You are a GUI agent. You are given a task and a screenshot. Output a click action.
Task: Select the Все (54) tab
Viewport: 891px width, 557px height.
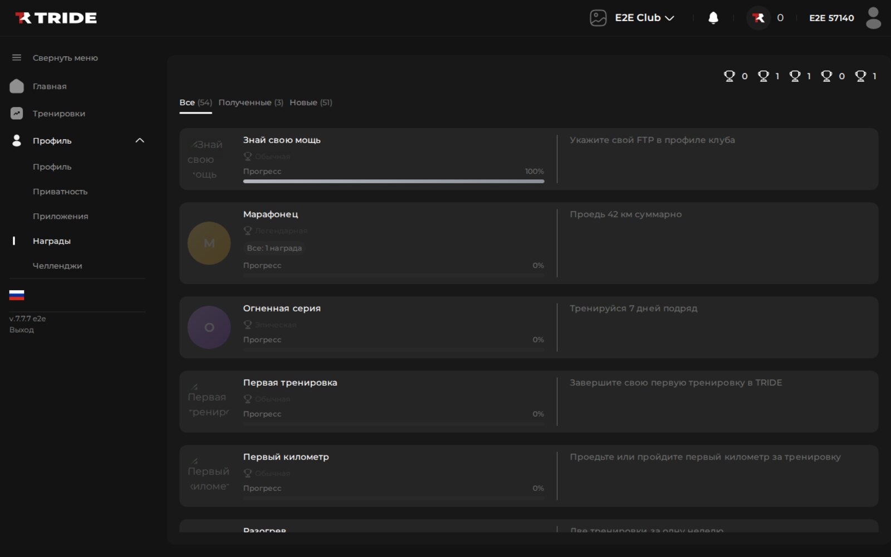click(x=195, y=102)
